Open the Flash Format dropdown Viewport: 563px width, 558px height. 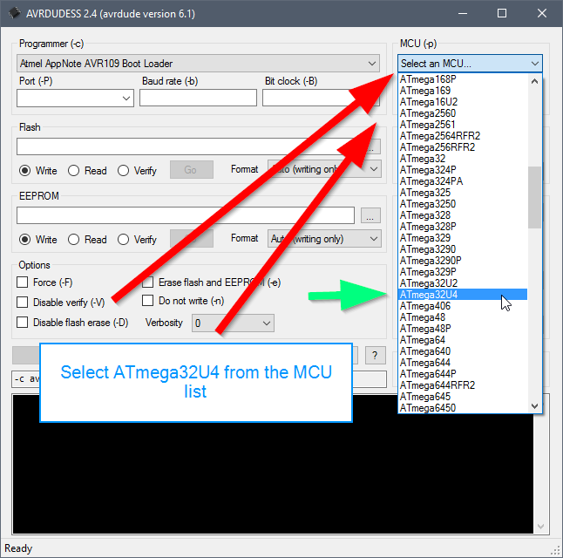[324, 169]
